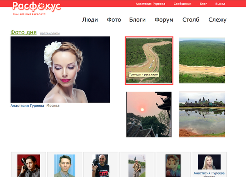246x177 pixels.
Task: Open the highlighted winding river thumbnail
Action: coord(149,60)
